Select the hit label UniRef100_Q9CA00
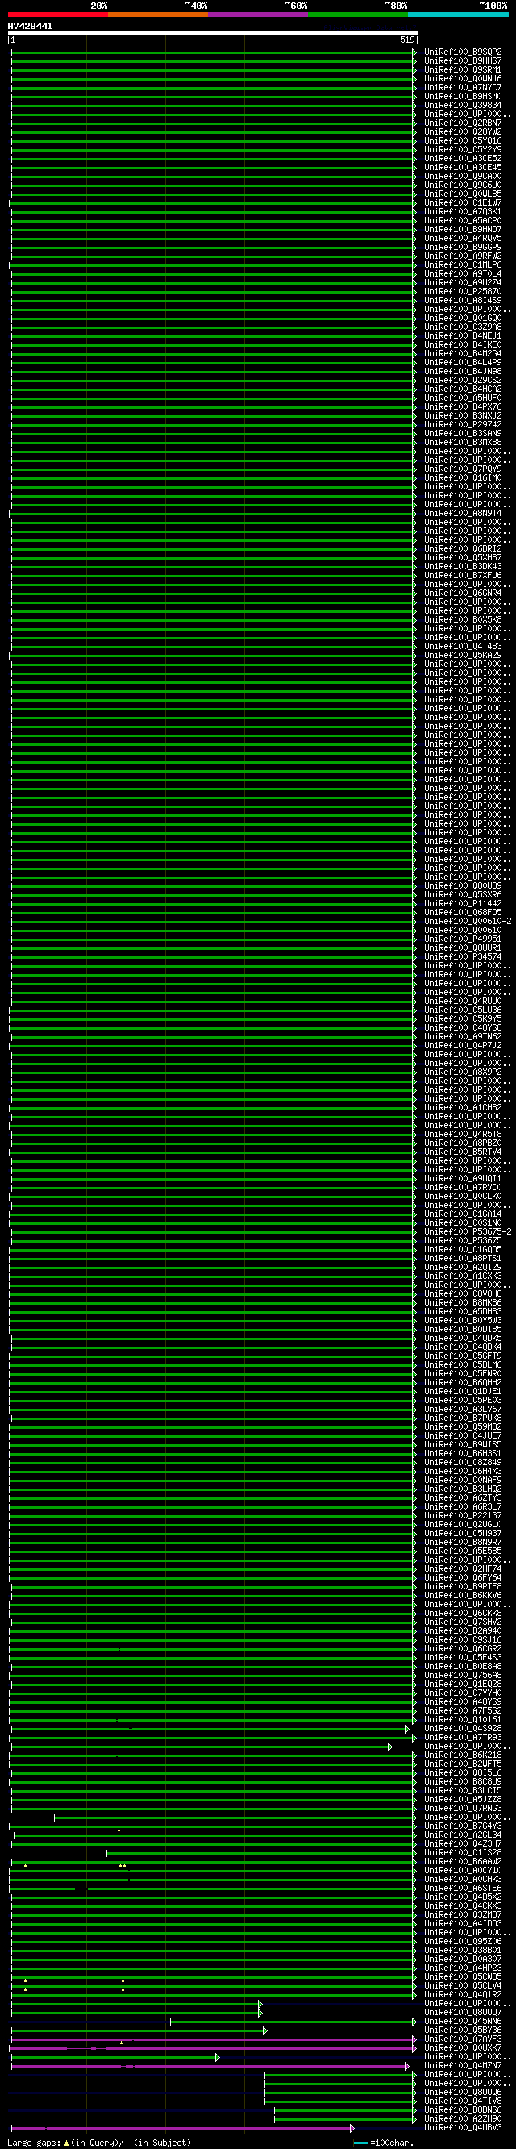The height and width of the screenshot is (2149, 516). point(463,176)
